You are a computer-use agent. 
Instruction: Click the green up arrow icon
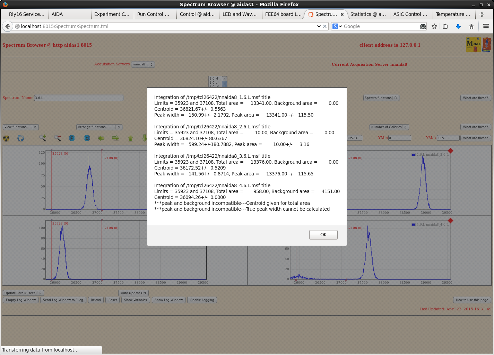click(x=131, y=138)
